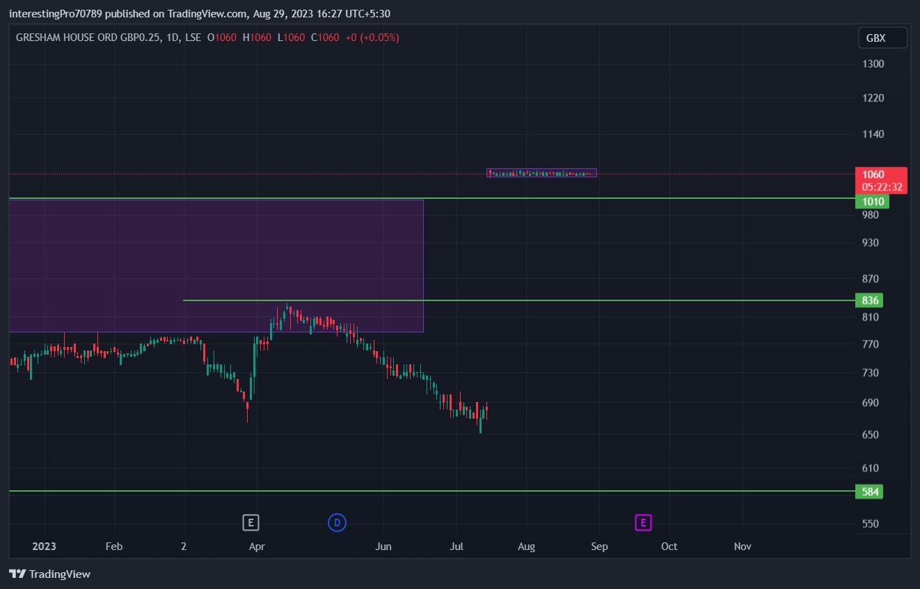The width and height of the screenshot is (920, 589).
Task: Click the +0 (+0.05%) change value
Action: (372, 38)
